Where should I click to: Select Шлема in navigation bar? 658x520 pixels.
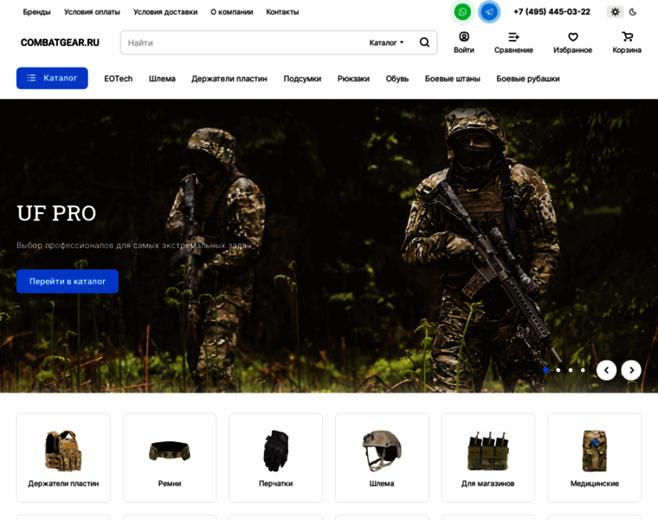pos(162,79)
